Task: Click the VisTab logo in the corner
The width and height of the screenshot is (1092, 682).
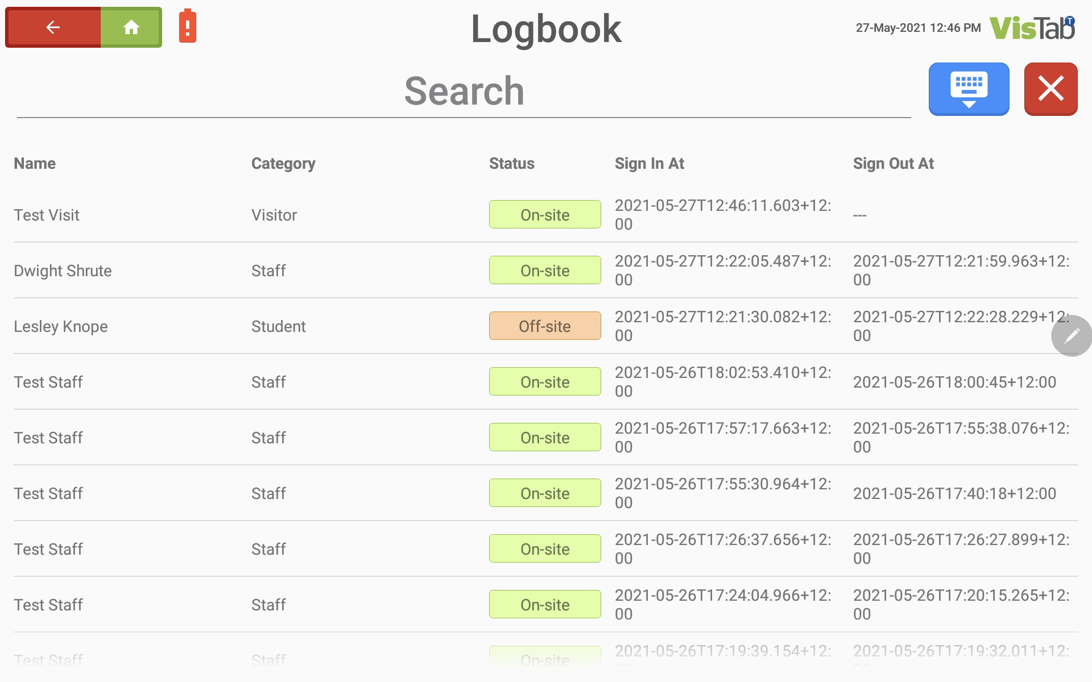Action: tap(1032, 30)
